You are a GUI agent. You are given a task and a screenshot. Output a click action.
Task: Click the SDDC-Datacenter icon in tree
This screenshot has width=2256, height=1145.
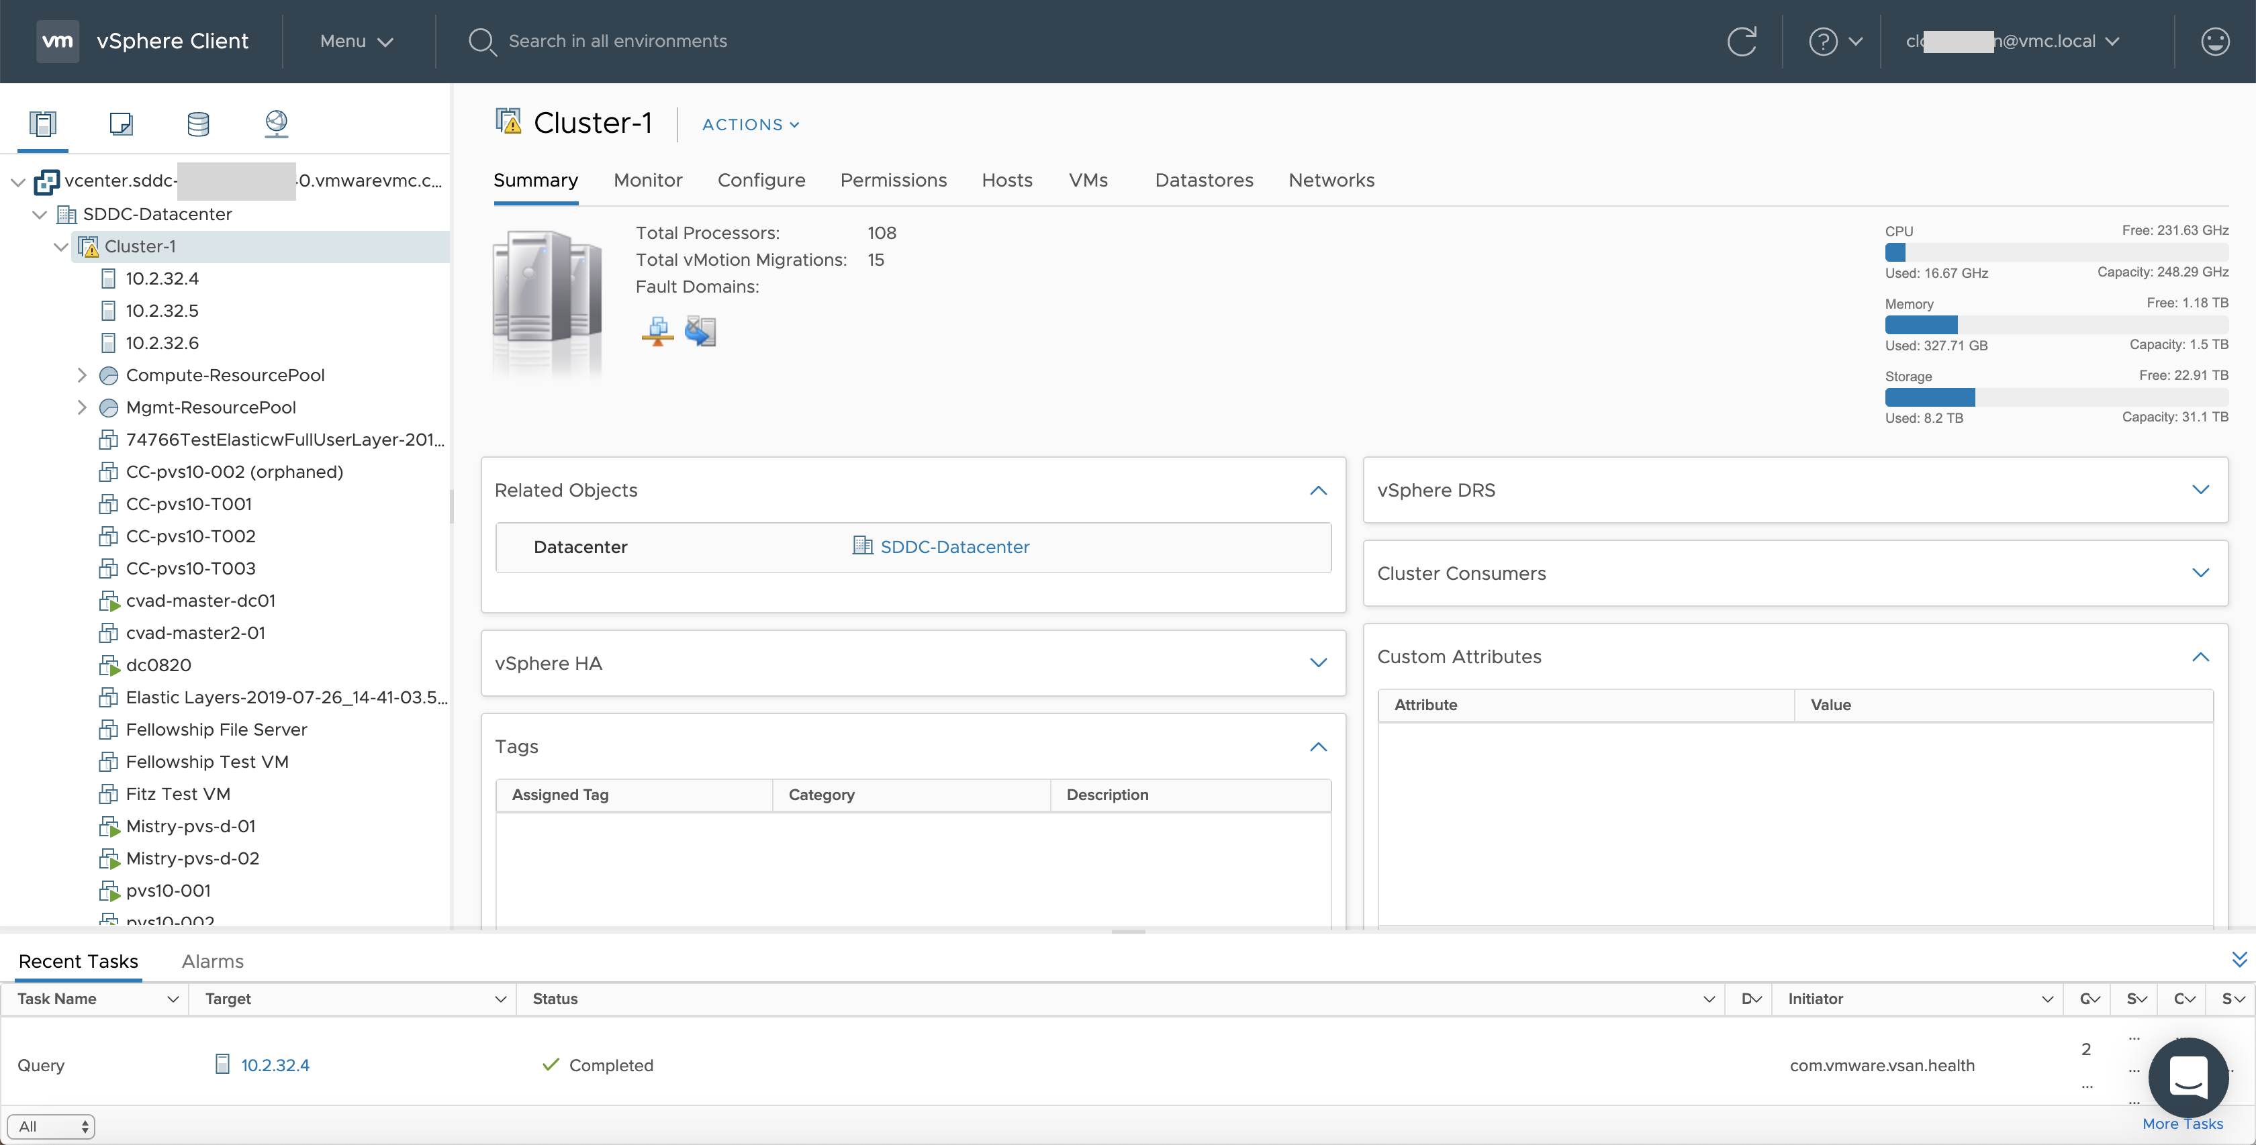pyautogui.click(x=70, y=212)
